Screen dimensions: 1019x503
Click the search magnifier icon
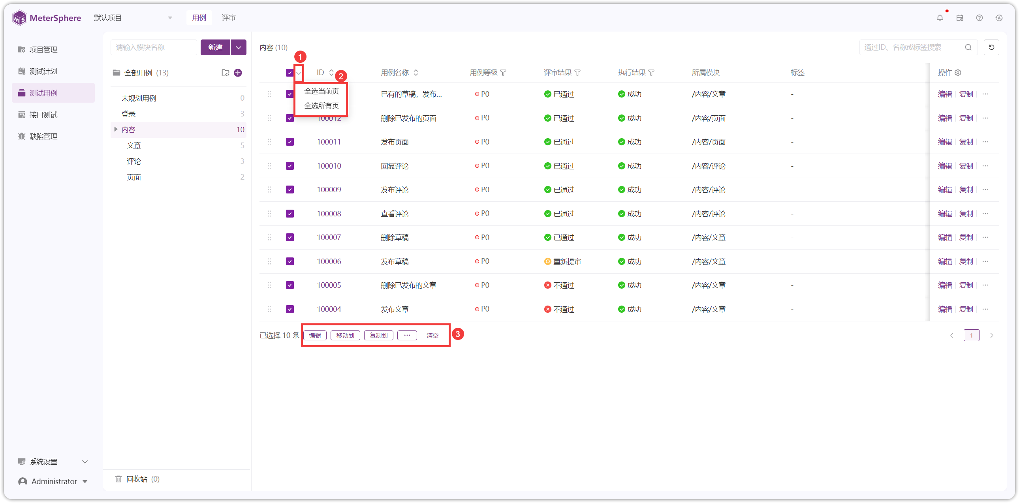[968, 47]
